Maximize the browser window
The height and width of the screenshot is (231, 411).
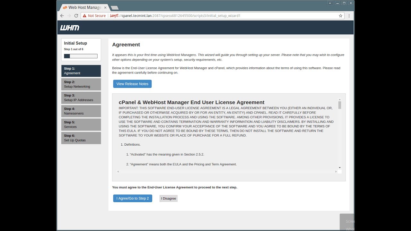344,3
